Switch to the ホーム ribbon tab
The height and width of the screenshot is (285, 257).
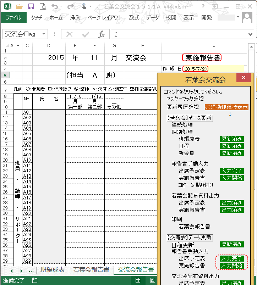click(x=56, y=18)
